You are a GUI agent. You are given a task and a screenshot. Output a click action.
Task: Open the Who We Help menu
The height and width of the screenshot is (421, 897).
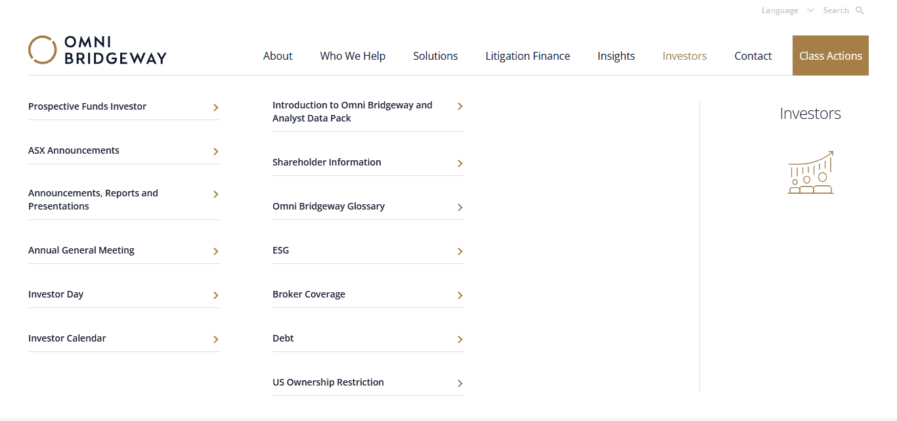coord(353,56)
